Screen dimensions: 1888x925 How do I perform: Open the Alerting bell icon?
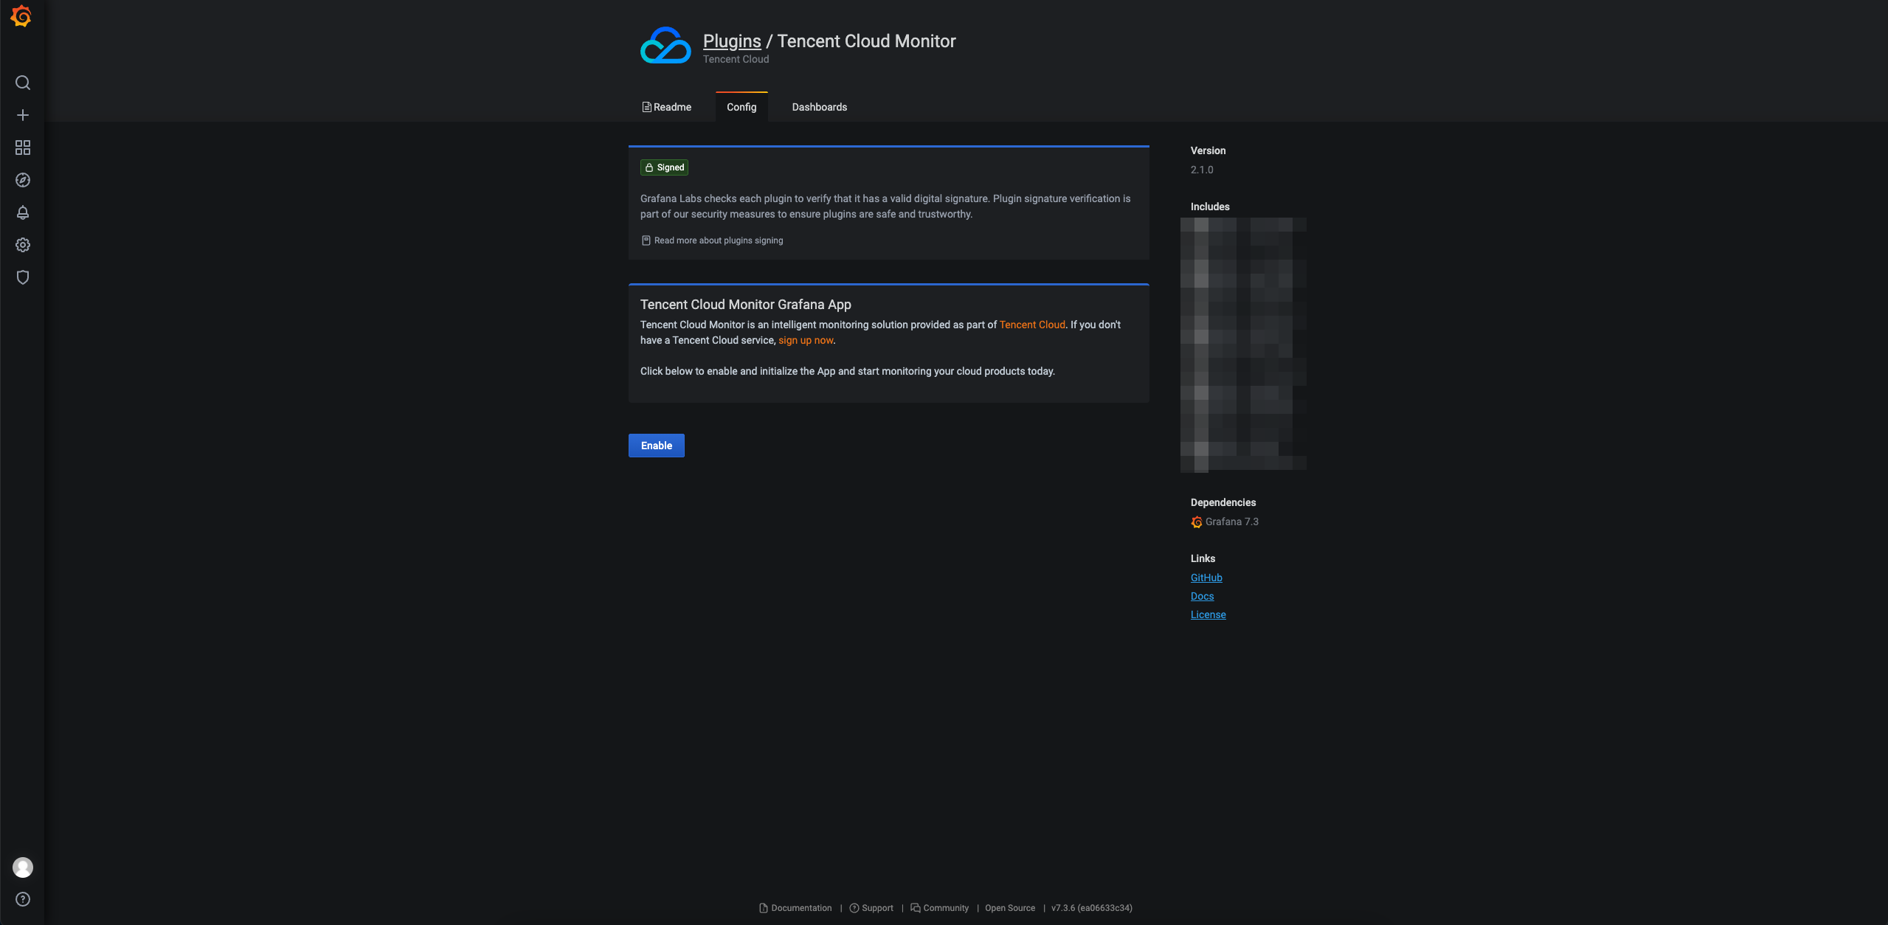23,212
